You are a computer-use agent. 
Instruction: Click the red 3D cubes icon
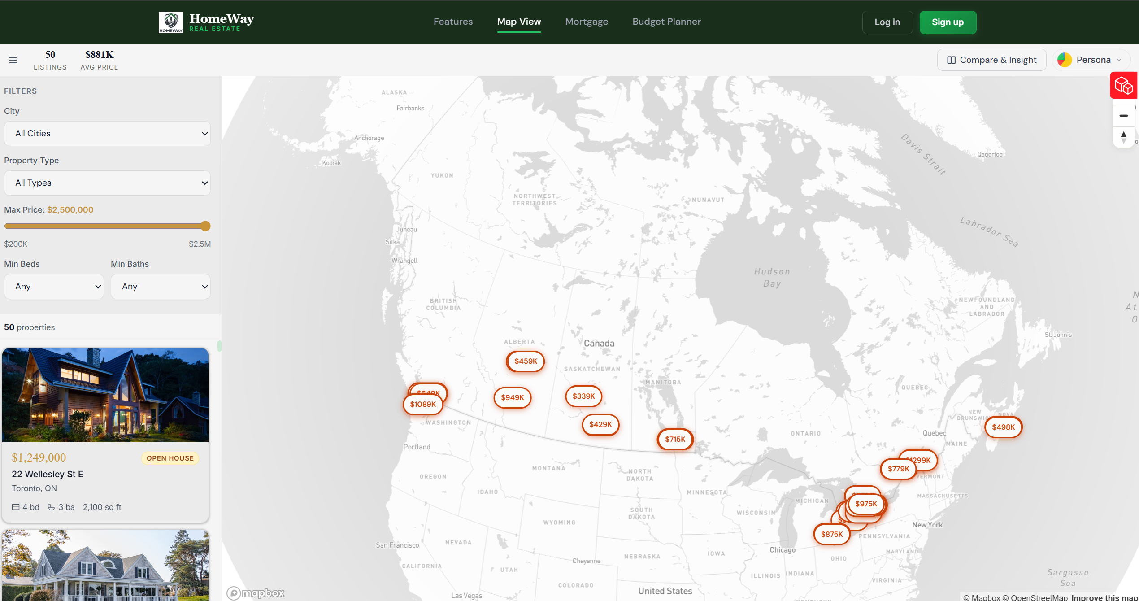point(1123,85)
